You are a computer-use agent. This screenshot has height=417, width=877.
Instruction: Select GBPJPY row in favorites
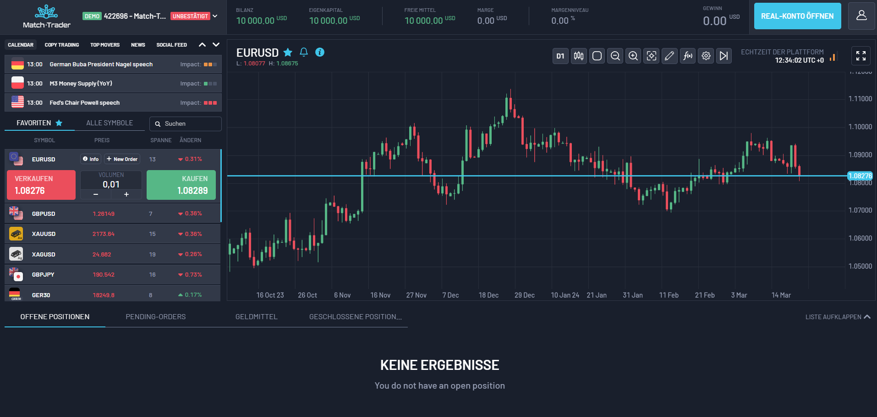112,275
